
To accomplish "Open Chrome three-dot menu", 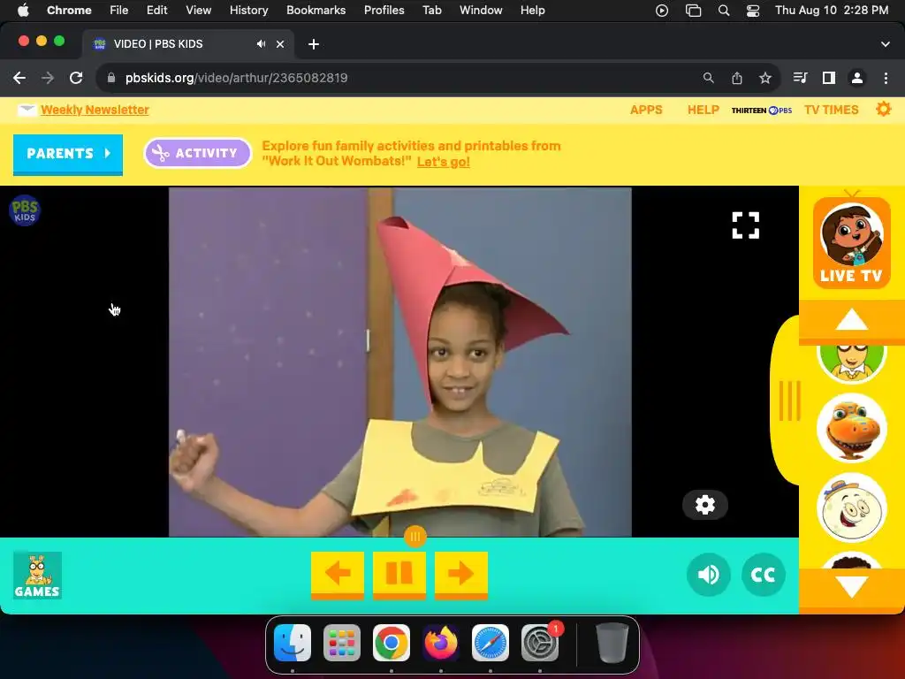I will [x=886, y=78].
